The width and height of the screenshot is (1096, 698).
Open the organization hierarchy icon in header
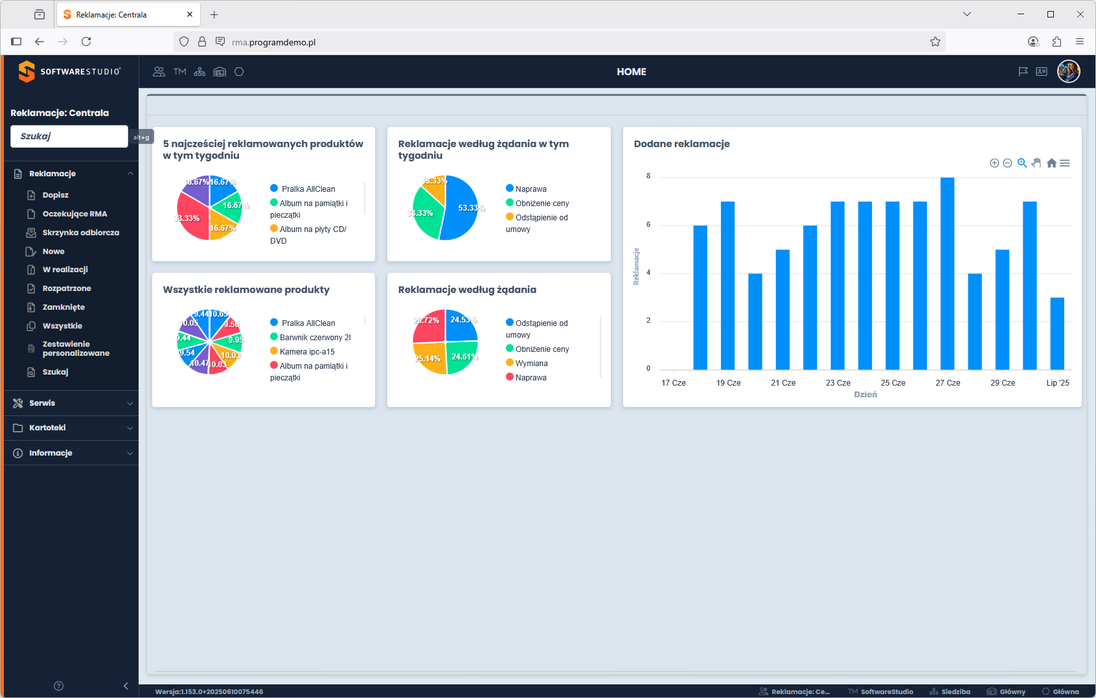pyautogui.click(x=200, y=72)
